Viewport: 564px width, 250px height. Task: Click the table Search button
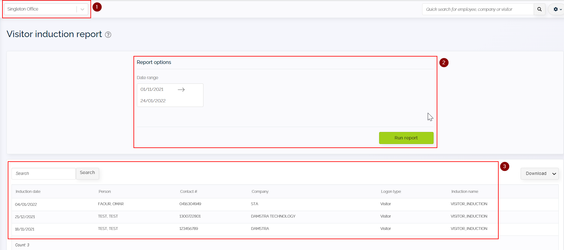click(87, 173)
